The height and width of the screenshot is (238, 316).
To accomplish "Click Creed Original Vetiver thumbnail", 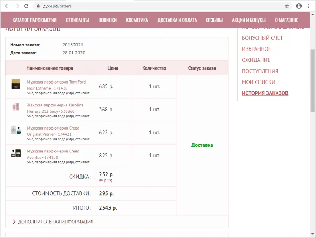I will (x=16, y=130).
